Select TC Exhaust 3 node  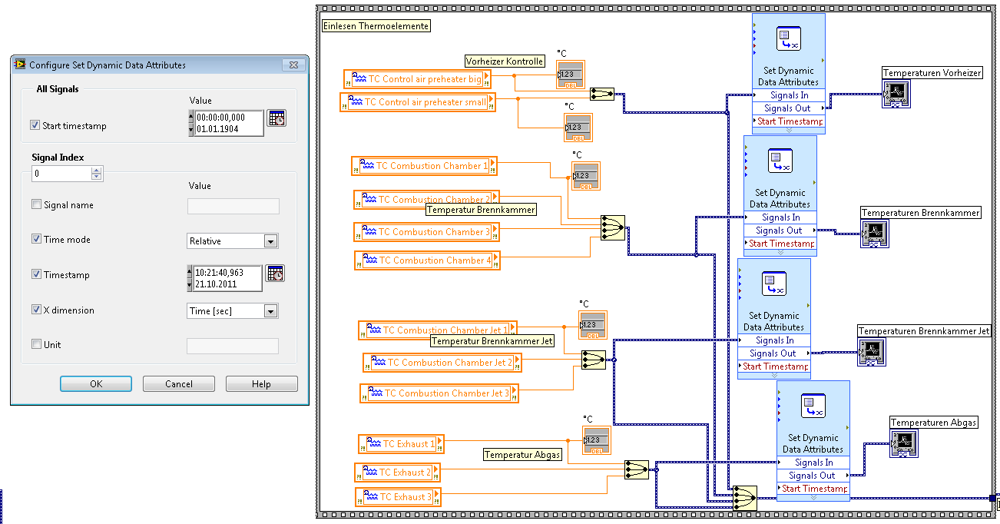point(398,497)
